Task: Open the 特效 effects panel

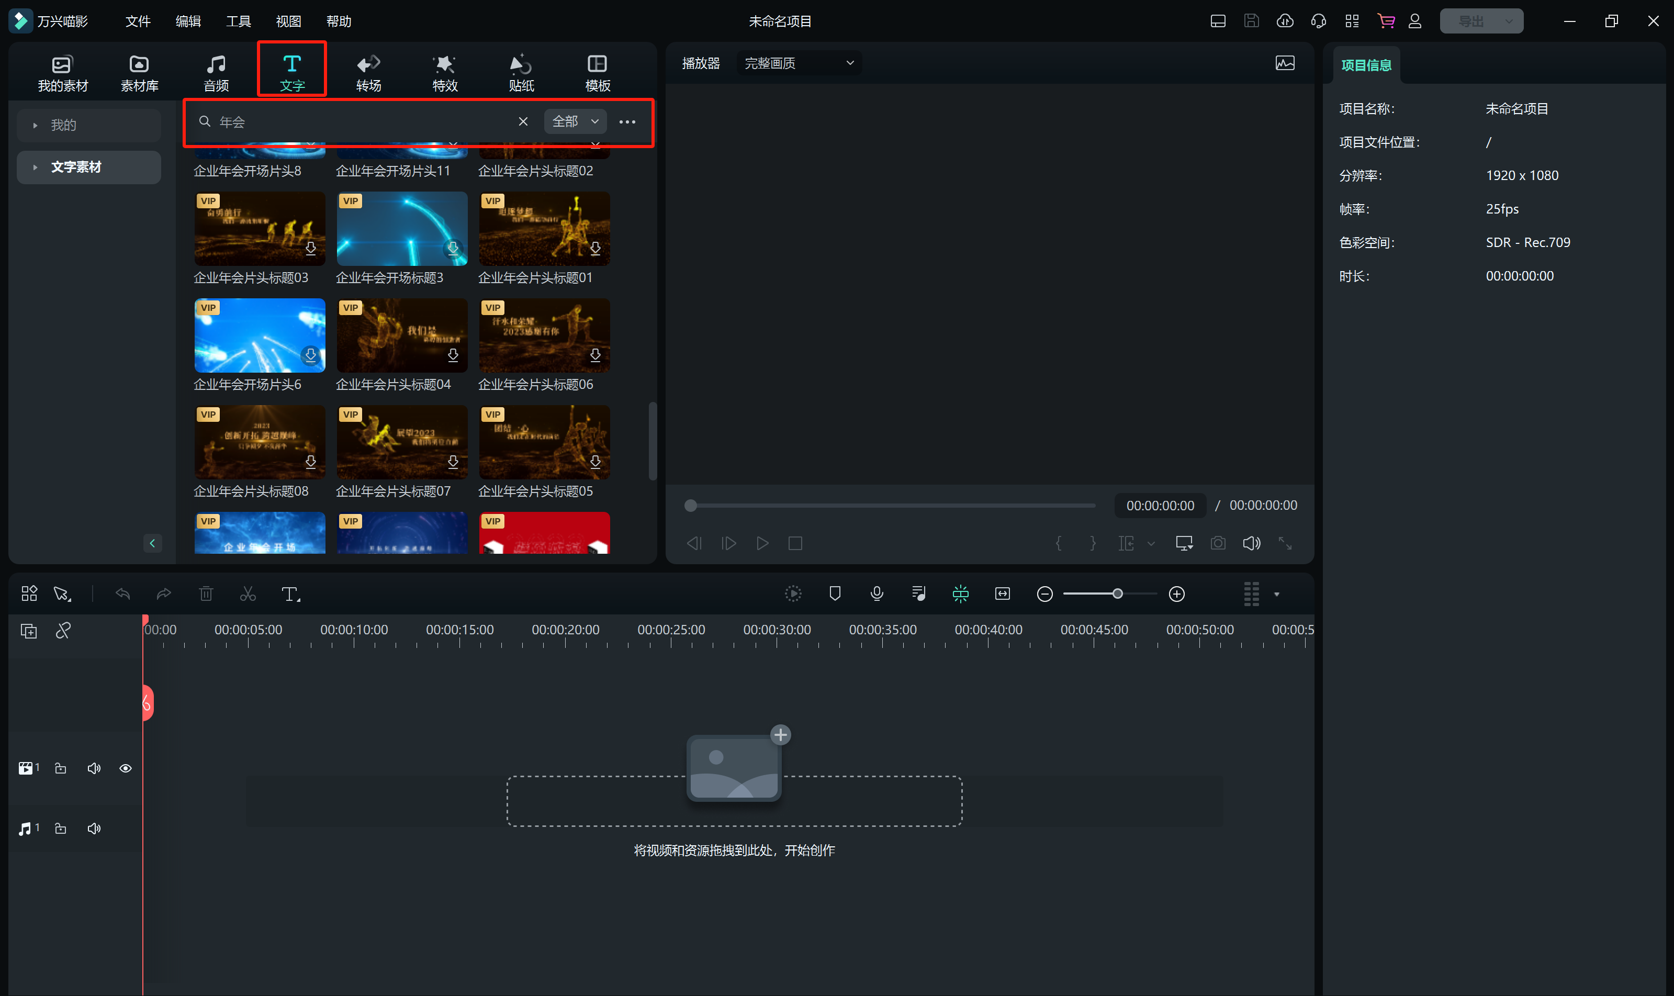Action: tap(445, 72)
